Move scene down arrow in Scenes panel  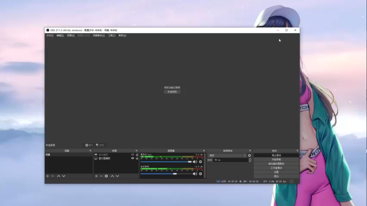click(64, 176)
